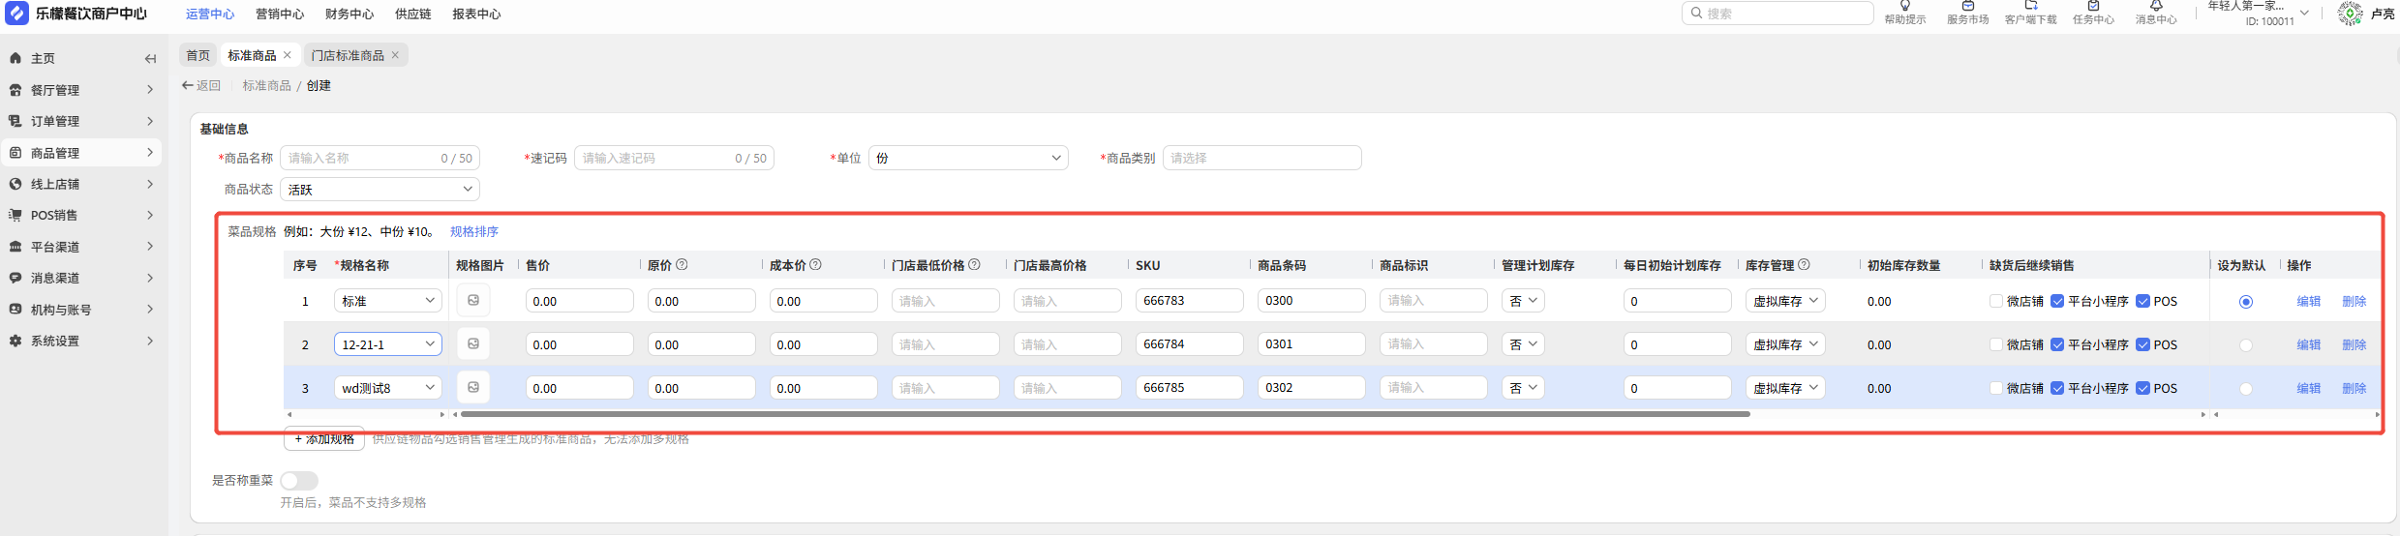Switch to the 首页 tab
This screenshot has width=2400, height=536.
click(198, 55)
